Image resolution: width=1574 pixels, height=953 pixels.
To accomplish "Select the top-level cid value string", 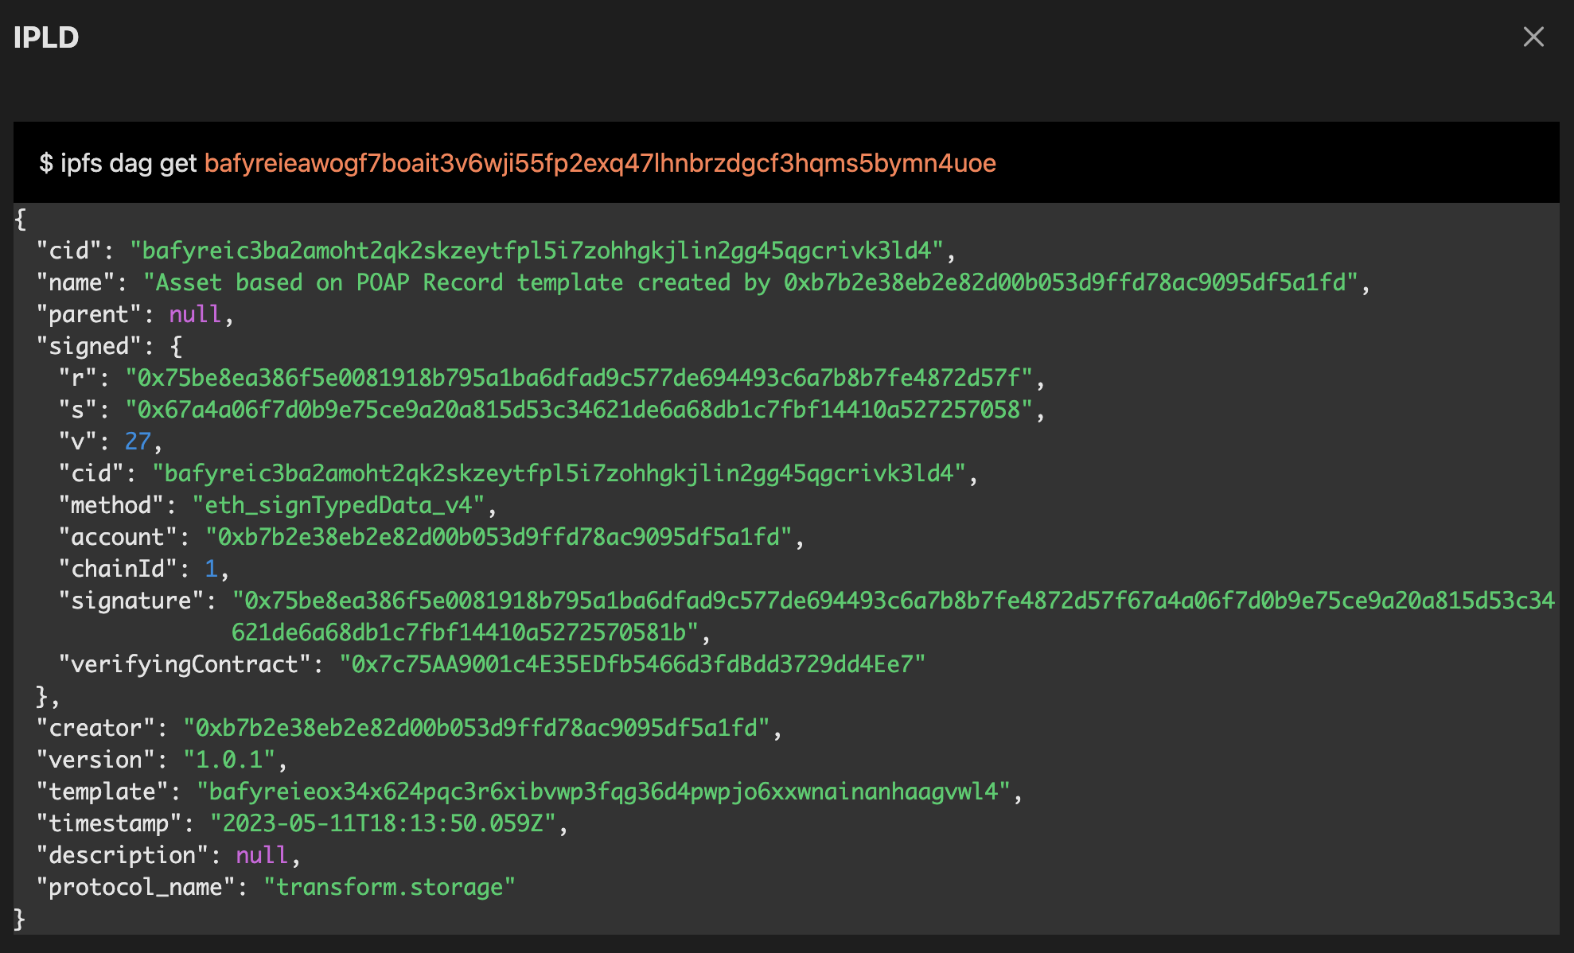I will [541, 250].
